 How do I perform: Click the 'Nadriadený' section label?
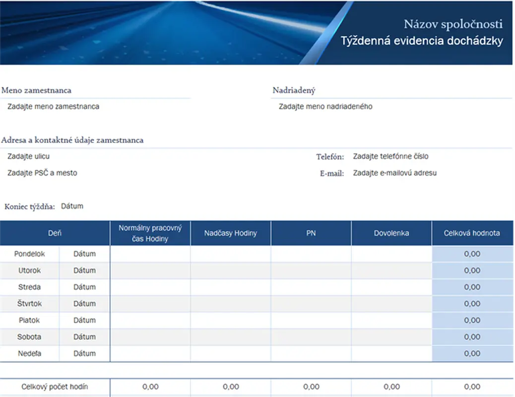294,90
